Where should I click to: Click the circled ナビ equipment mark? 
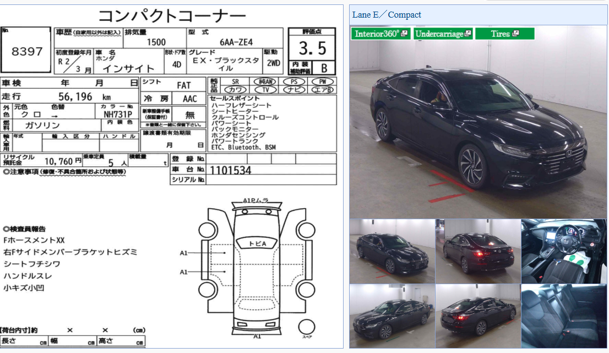(294, 90)
